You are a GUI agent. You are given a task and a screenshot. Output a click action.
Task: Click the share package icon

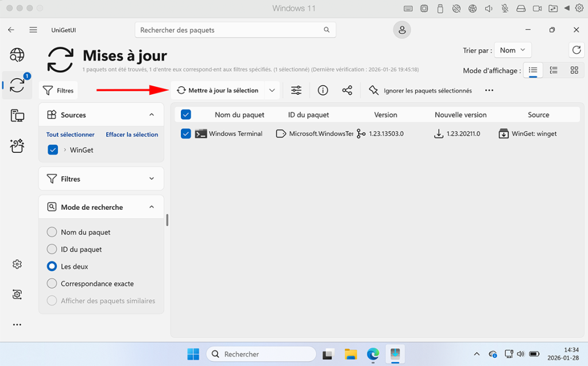click(347, 90)
